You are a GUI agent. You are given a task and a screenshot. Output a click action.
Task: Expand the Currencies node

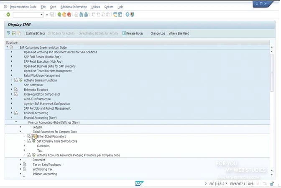(x=25, y=145)
